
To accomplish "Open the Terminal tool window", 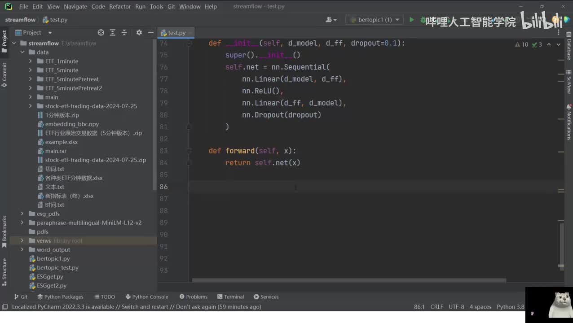I will (x=230, y=297).
